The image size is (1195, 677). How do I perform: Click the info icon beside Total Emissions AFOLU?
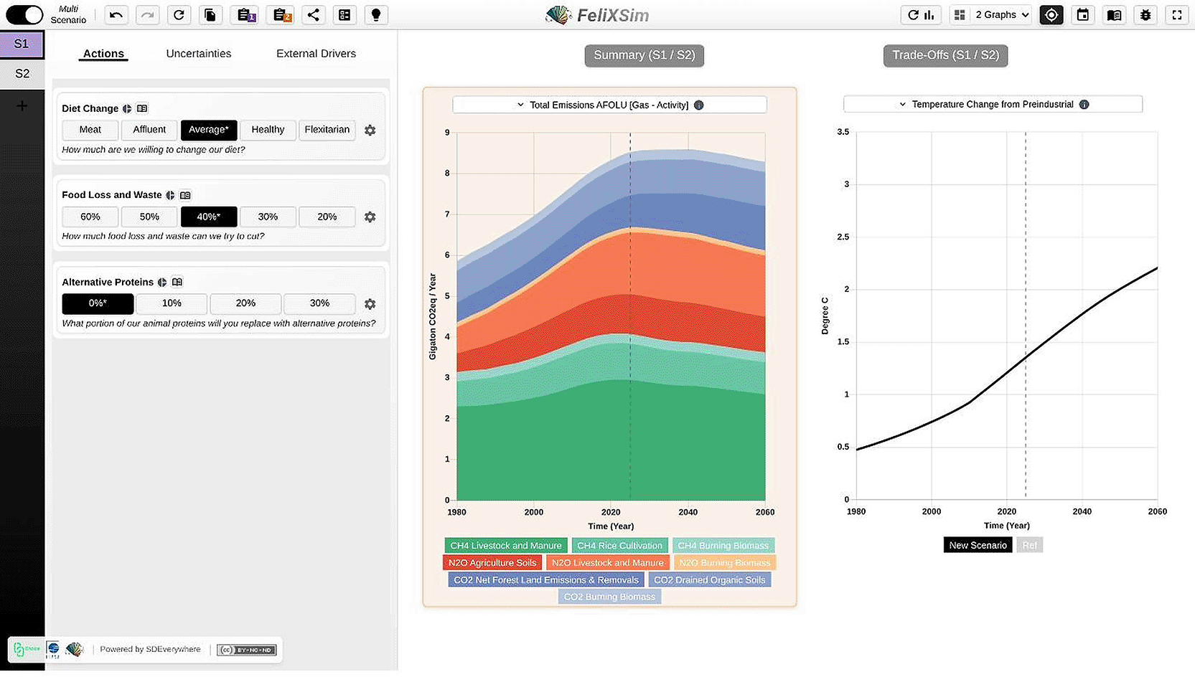699,105
